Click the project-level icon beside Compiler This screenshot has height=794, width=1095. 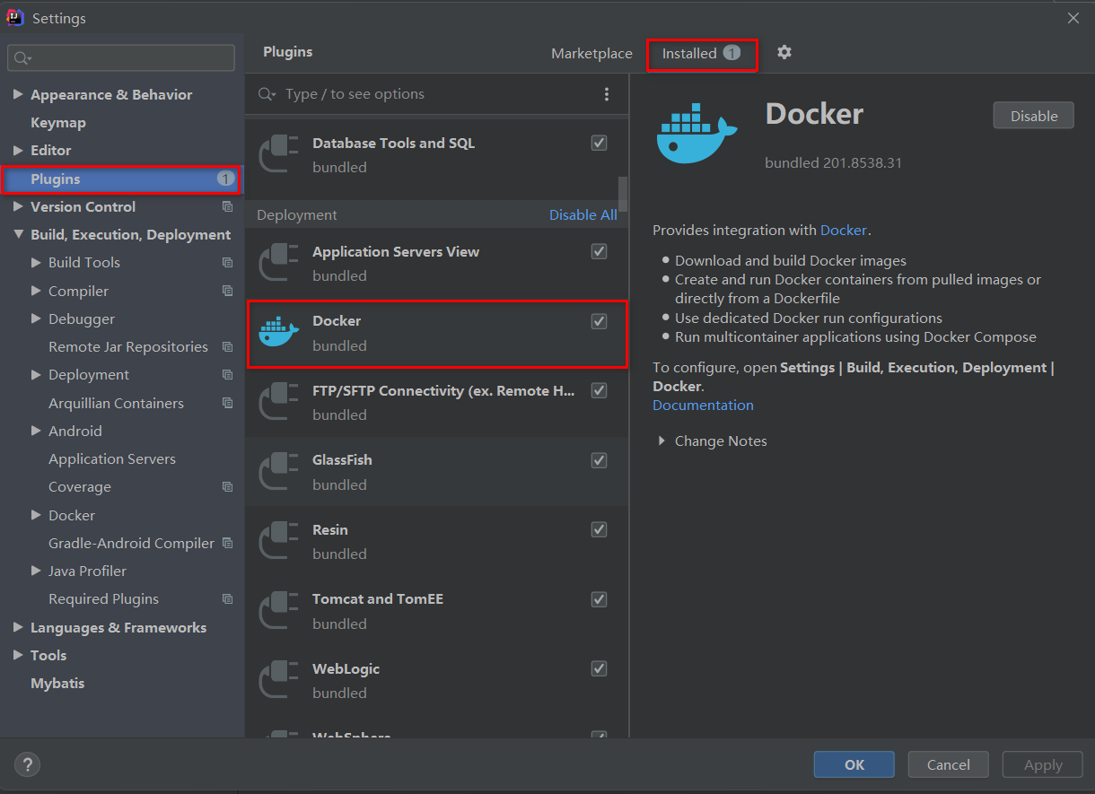[227, 291]
